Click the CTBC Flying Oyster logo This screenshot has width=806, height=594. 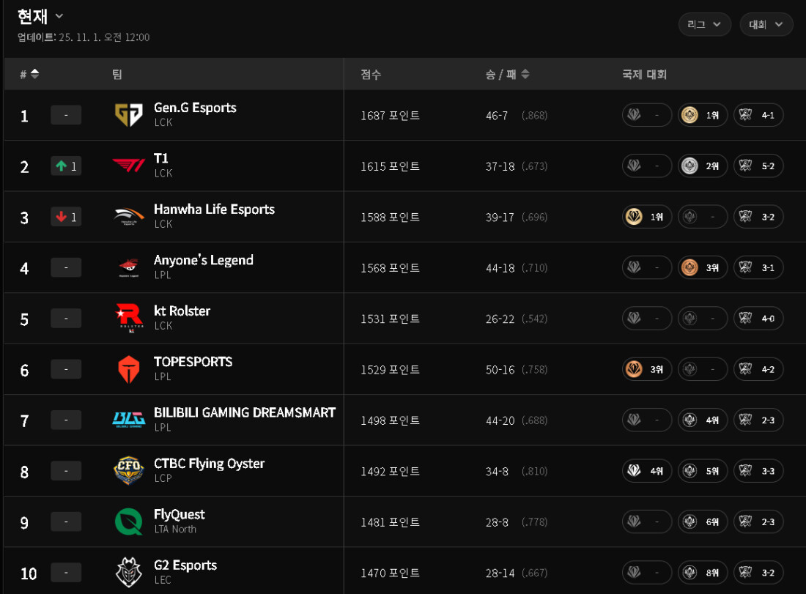(x=129, y=471)
